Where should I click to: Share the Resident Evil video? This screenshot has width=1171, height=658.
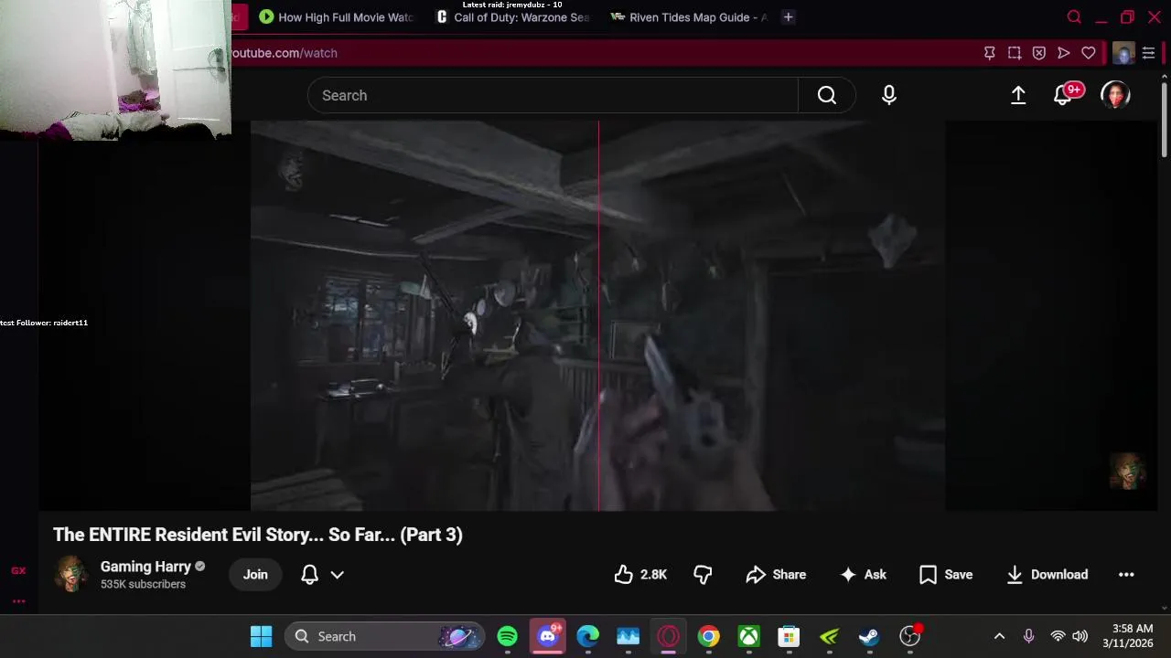tap(776, 575)
